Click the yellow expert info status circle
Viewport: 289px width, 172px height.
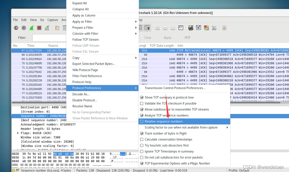pos(13,170)
